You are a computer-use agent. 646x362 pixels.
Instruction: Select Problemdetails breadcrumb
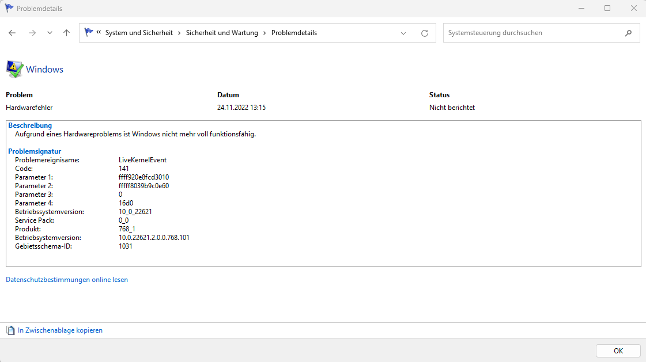pyautogui.click(x=294, y=33)
